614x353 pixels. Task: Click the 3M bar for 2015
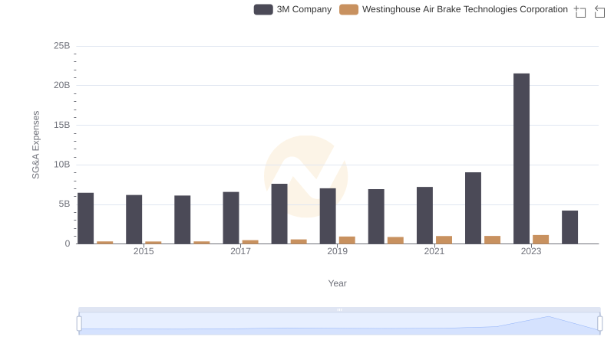(x=134, y=220)
